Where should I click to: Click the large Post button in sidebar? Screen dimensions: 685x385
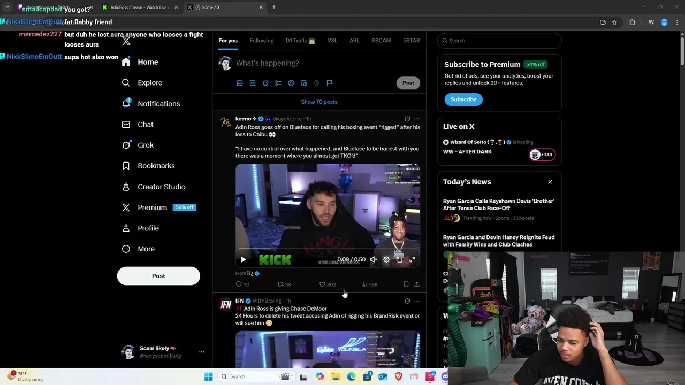(158, 276)
